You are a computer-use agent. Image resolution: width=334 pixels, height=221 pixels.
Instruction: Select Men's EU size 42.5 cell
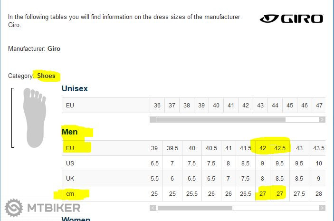pos(280,148)
